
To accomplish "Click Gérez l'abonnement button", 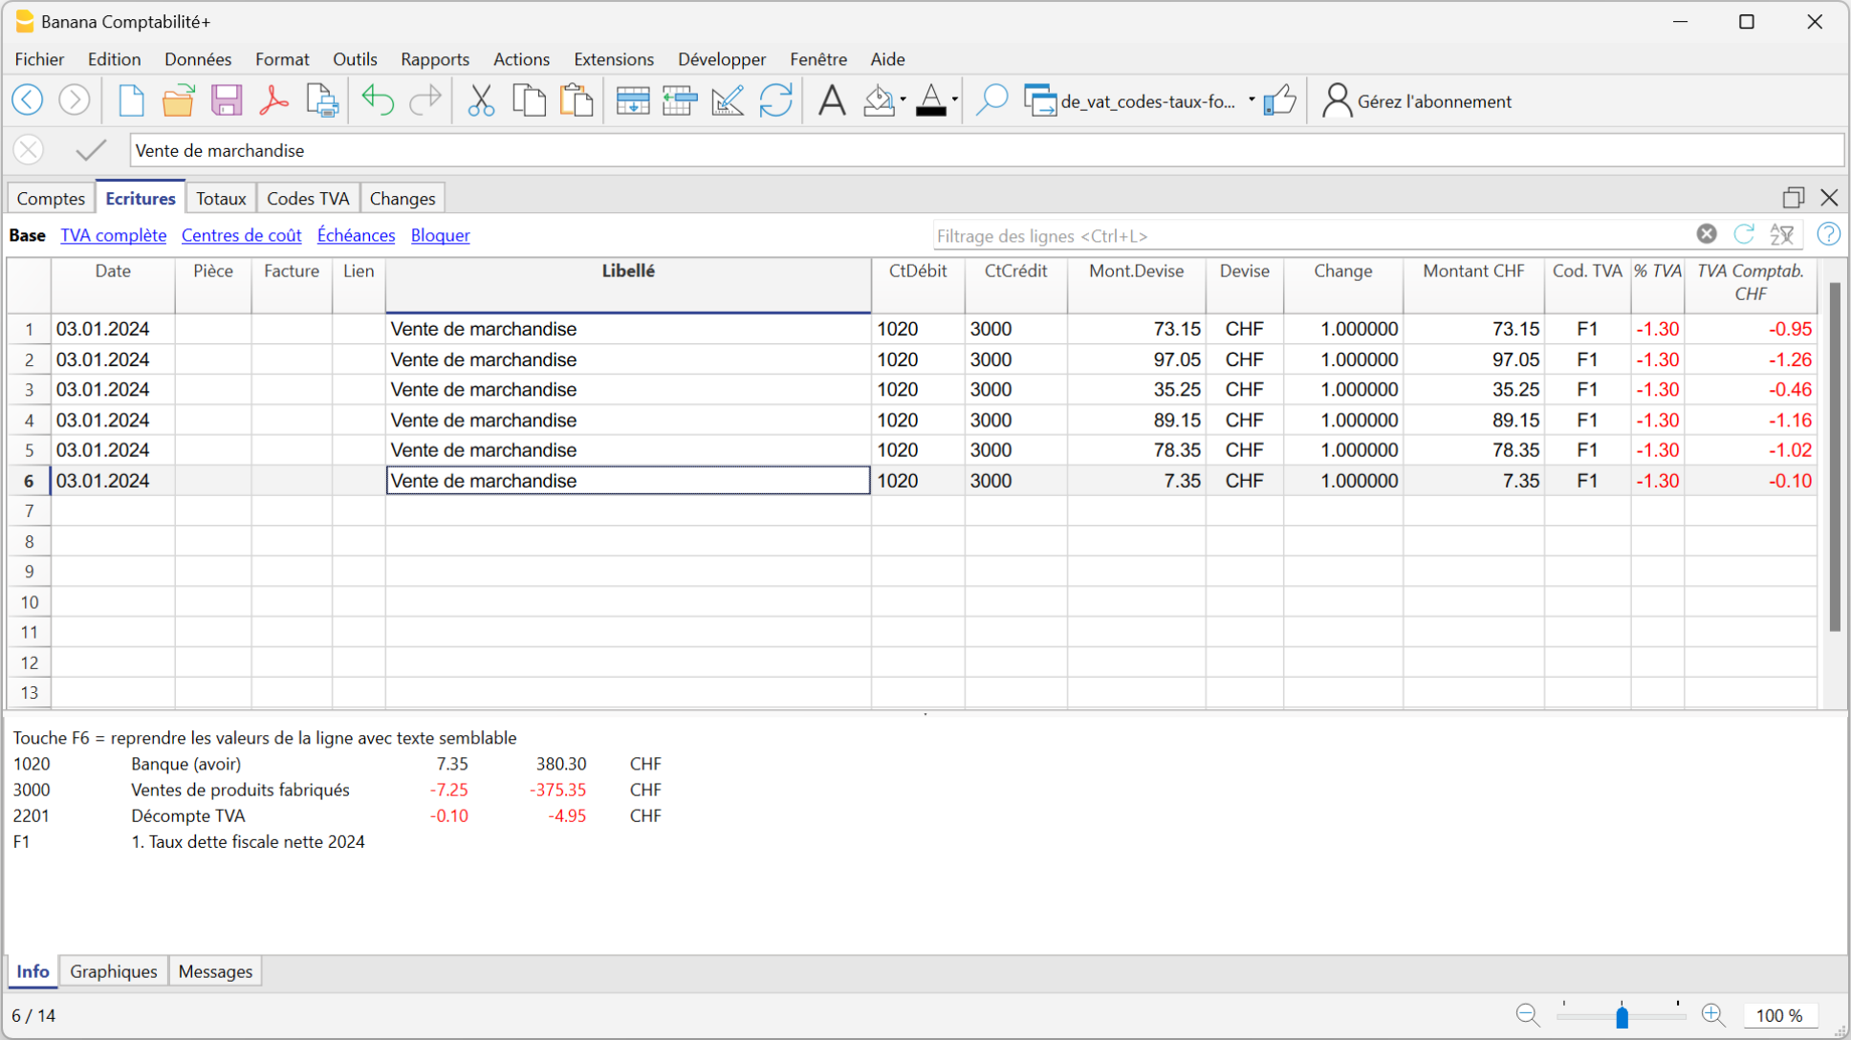I will tap(1417, 101).
